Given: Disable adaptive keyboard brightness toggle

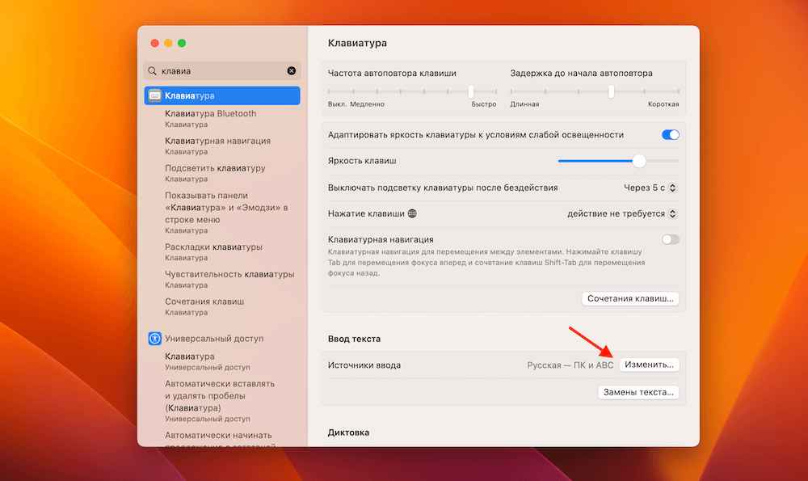Looking at the screenshot, I should tap(671, 134).
